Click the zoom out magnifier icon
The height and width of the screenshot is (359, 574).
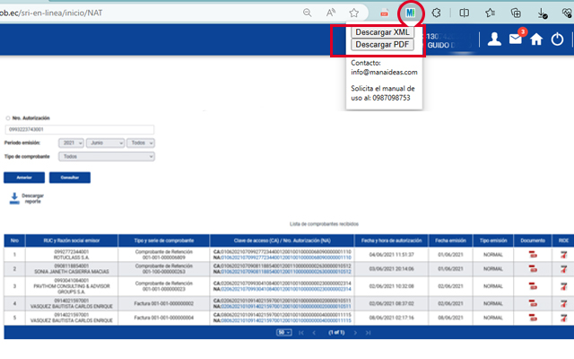pos(307,13)
